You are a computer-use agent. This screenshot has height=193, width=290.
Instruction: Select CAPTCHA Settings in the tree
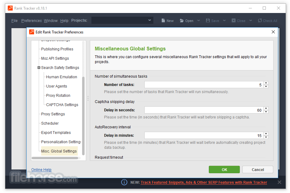tap(62, 105)
